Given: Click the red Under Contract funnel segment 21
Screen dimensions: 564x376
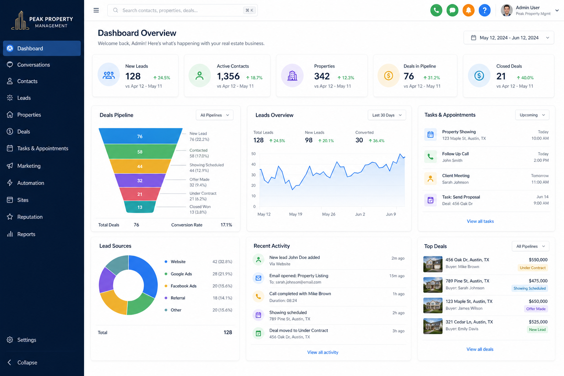Looking at the screenshot, I should (x=140, y=194).
